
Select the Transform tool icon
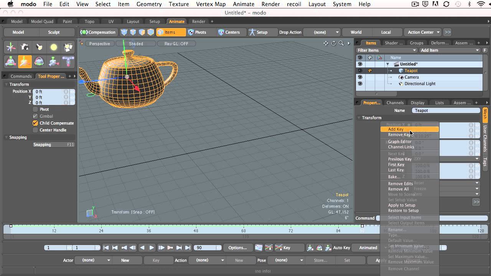[11, 61]
